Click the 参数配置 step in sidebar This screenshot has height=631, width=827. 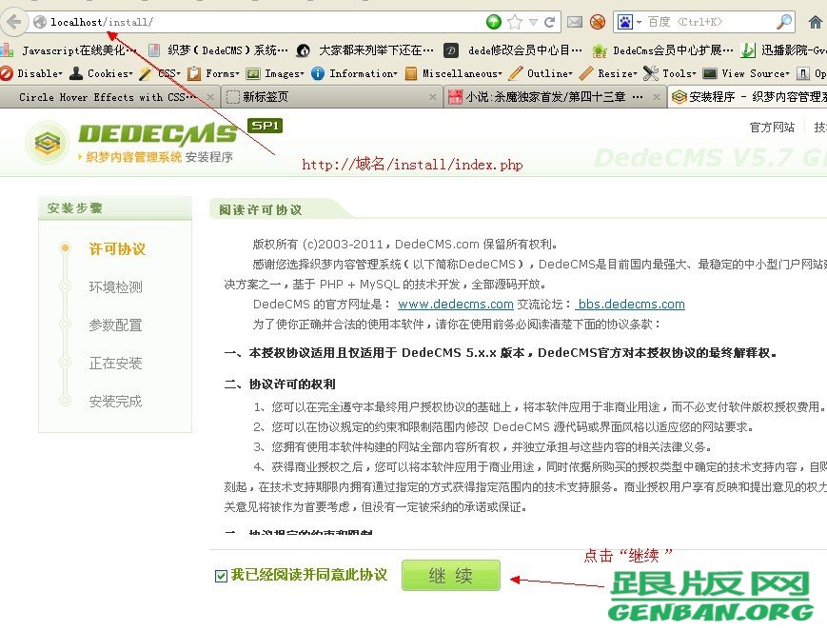(x=115, y=325)
